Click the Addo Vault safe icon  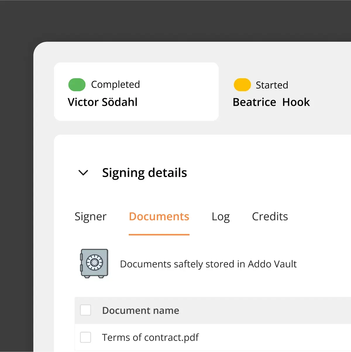[94, 263]
